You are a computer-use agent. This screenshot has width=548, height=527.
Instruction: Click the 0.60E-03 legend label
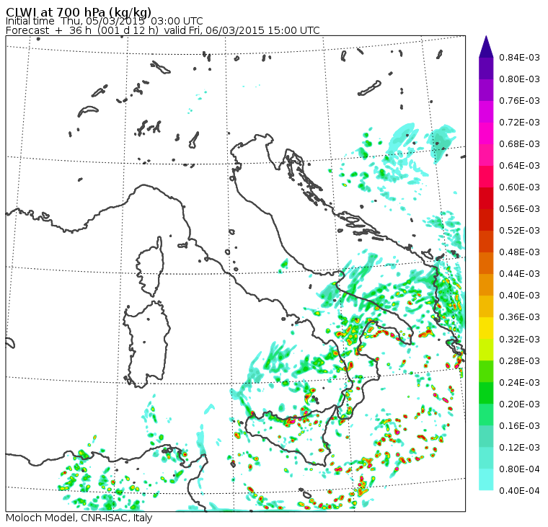(x=519, y=187)
